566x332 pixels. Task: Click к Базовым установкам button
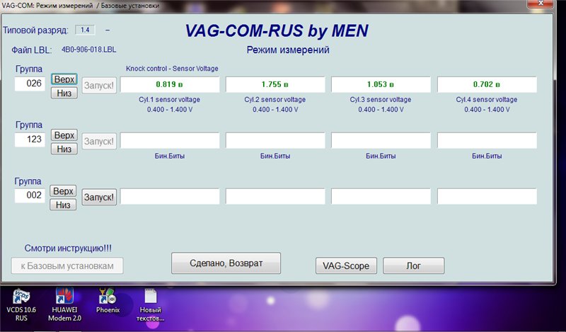[67, 266]
